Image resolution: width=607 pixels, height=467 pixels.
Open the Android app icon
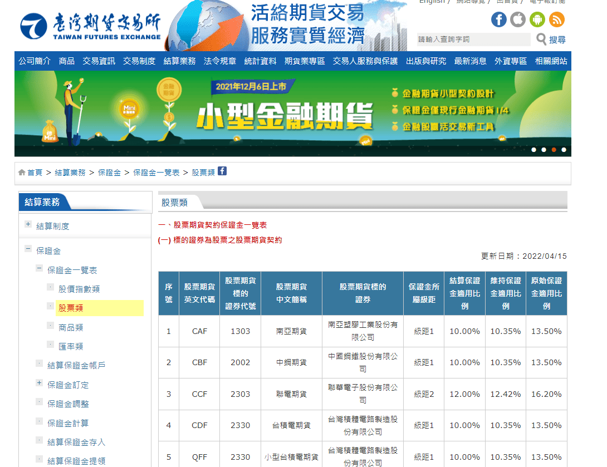[x=537, y=19]
